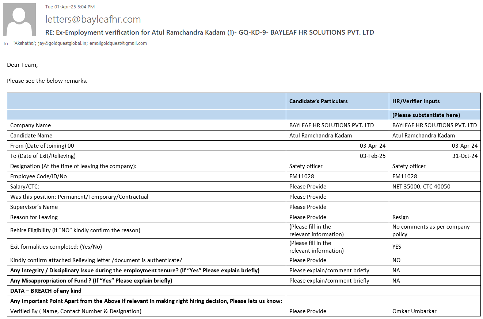Select Atul Ramchandra Kadam in Candidate's Particulars column
Viewport: 483px width, 319px height.
click(321, 136)
